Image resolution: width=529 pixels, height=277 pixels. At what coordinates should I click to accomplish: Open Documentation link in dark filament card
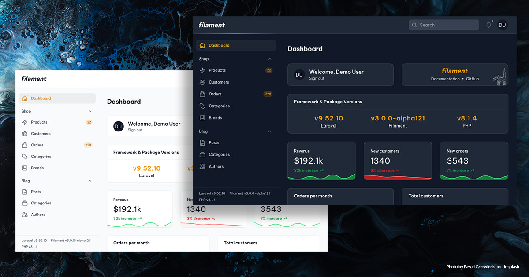445,79
